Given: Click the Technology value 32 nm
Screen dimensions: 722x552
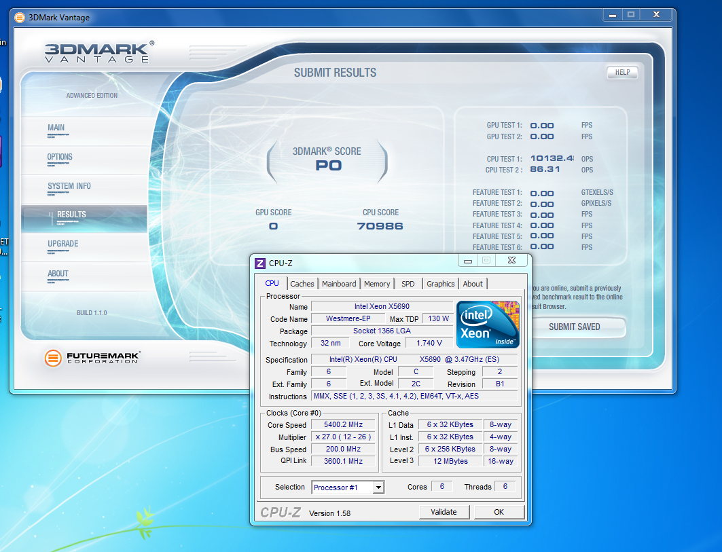Looking at the screenshot, I should point(331,343).
